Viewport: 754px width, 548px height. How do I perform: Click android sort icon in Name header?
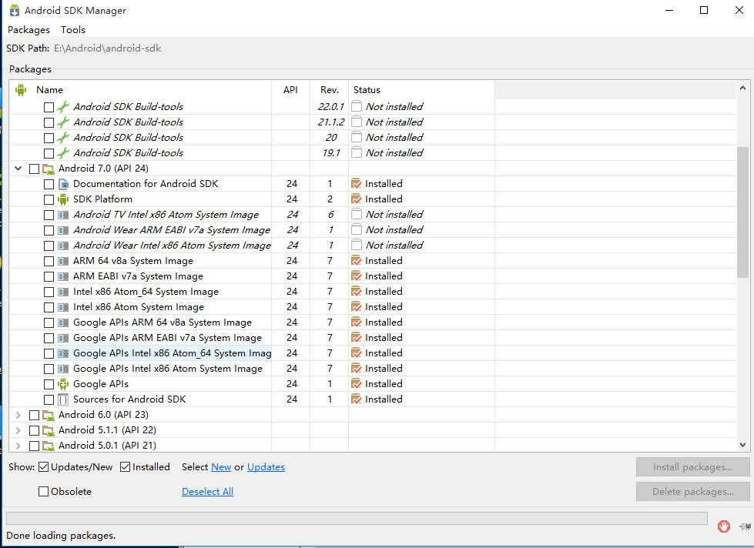point(21,89)
